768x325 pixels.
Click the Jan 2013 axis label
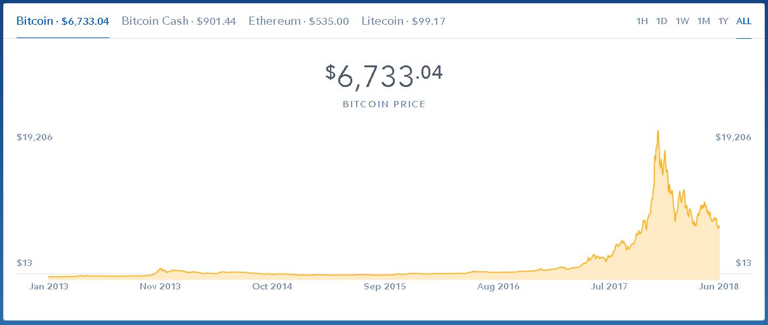tap(49, 286)
